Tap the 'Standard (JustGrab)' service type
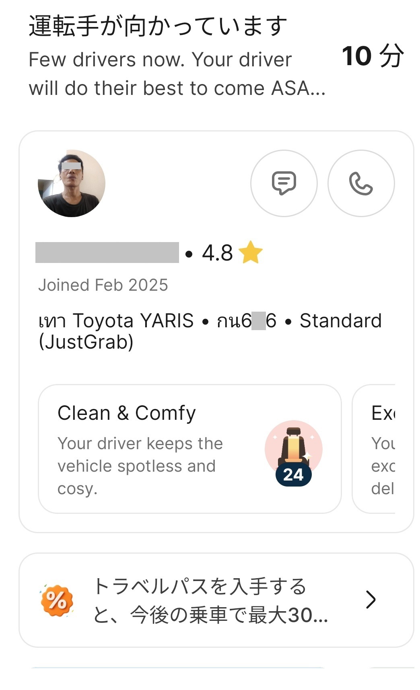420x690 pixels. point(340,321)
